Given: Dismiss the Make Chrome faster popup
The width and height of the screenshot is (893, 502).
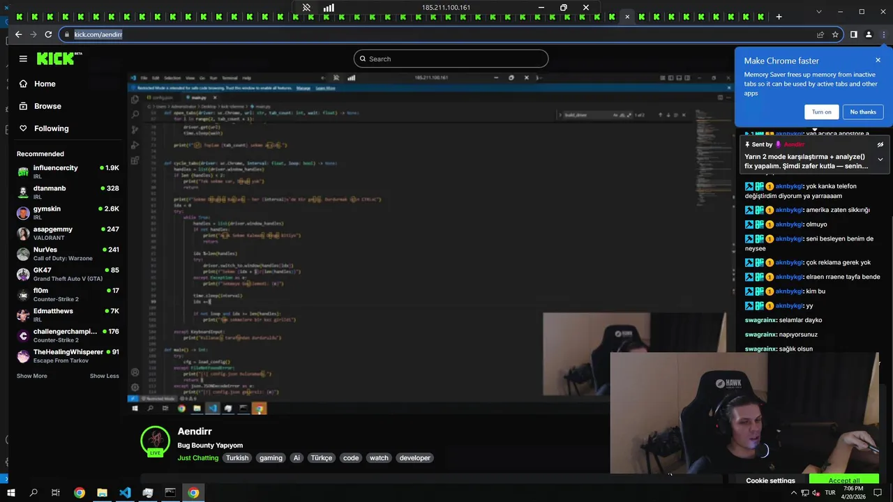Looking at the screenshot, I should click(878, 60).
